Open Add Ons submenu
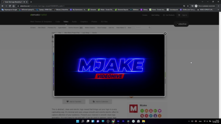Image resolution: width=221 pixels, height=124 pixels. (x=111, y=28)
